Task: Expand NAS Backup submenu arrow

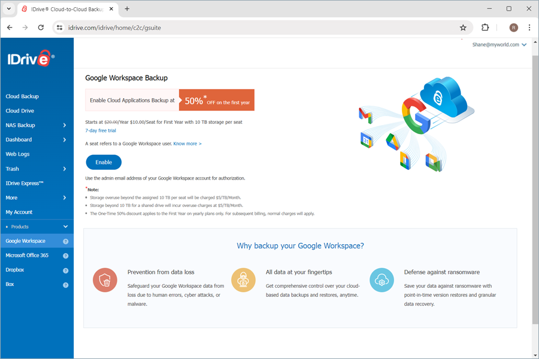Action: click(x=64, y=126)
